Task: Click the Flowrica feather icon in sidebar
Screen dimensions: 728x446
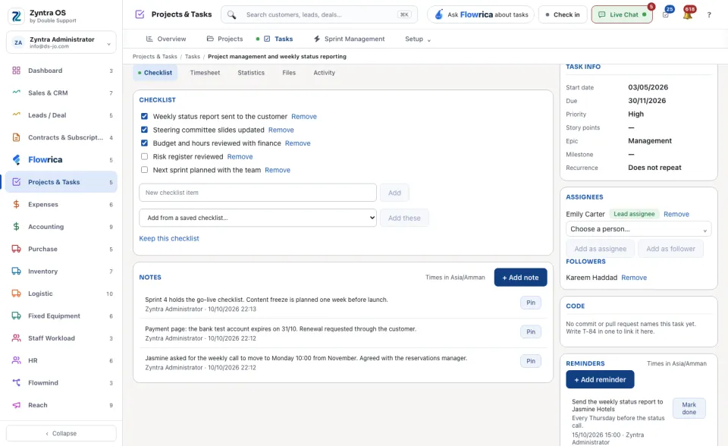Action: 16,160
